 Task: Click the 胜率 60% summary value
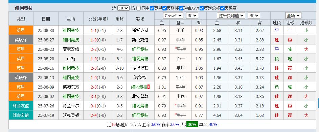(156, 125)
